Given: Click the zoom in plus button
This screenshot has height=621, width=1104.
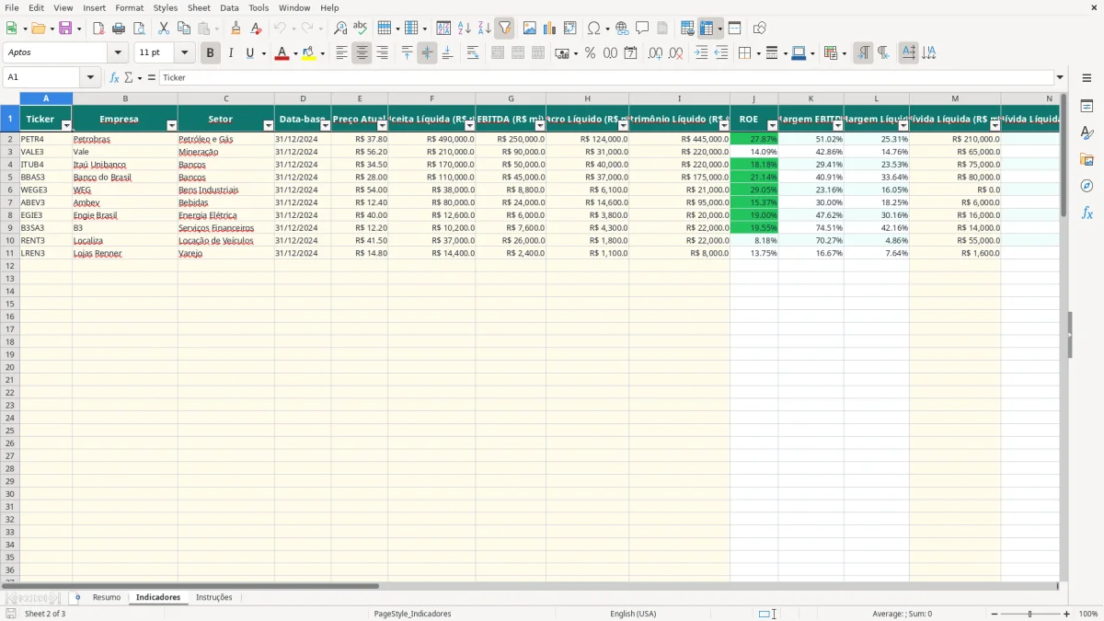Looking at the screenshot, I should pyautogui.click(x=1067, y=614).
